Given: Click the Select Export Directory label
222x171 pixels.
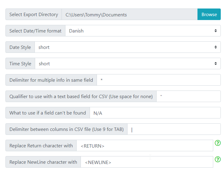Looking at the screenshot, I should pyautogui.click(x=34, y=14).
